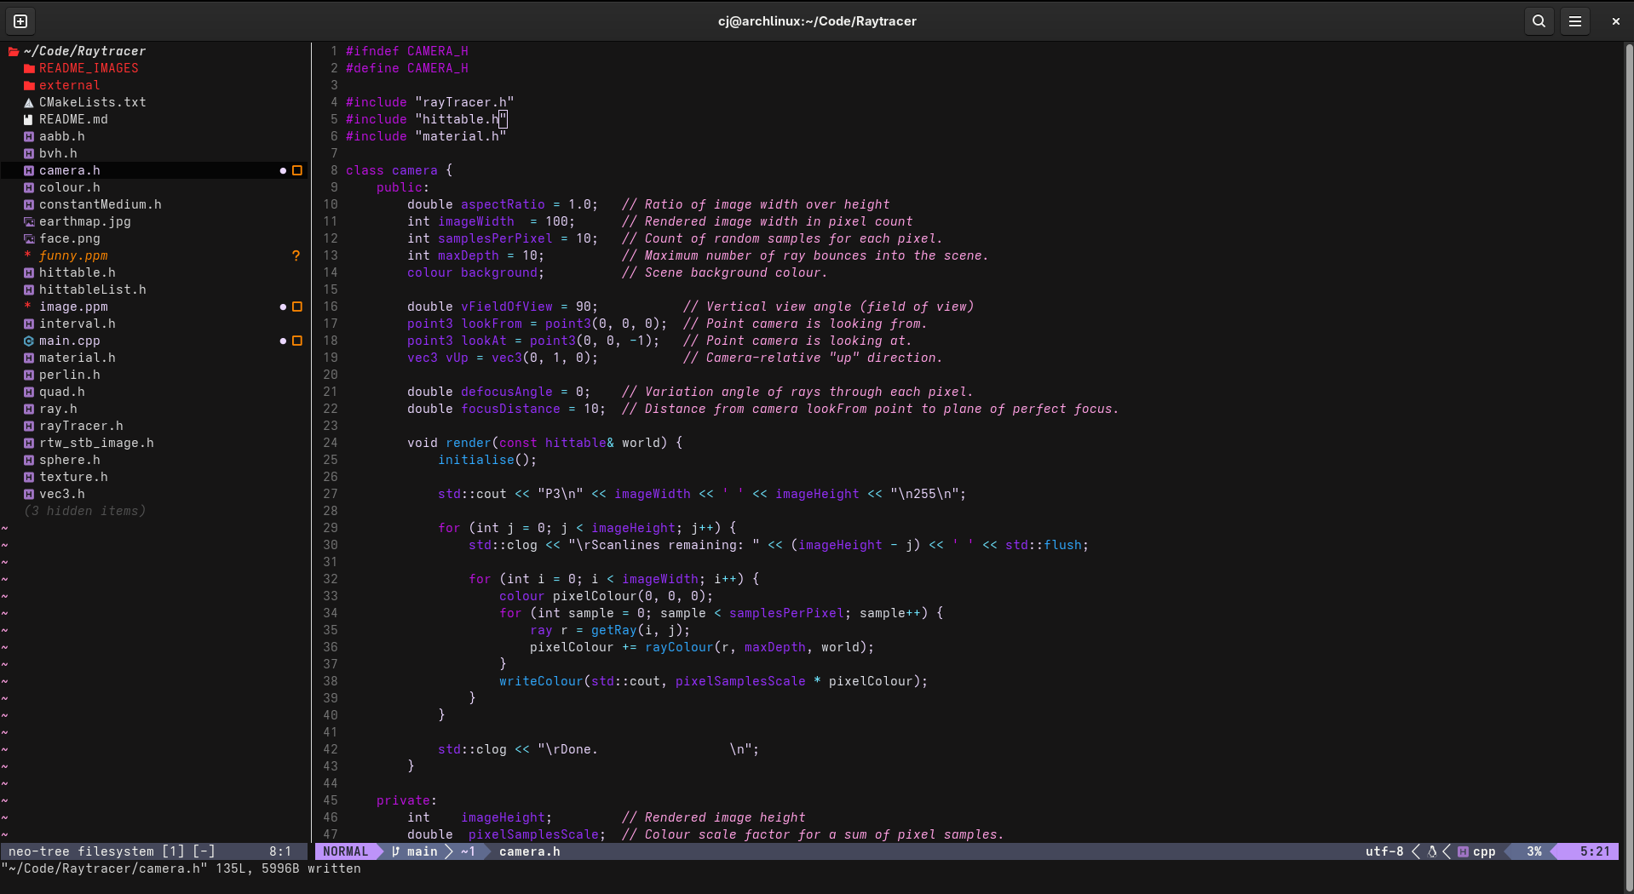
Task: Open terminal search magnifier icon
Action: tap(1539, 21)
